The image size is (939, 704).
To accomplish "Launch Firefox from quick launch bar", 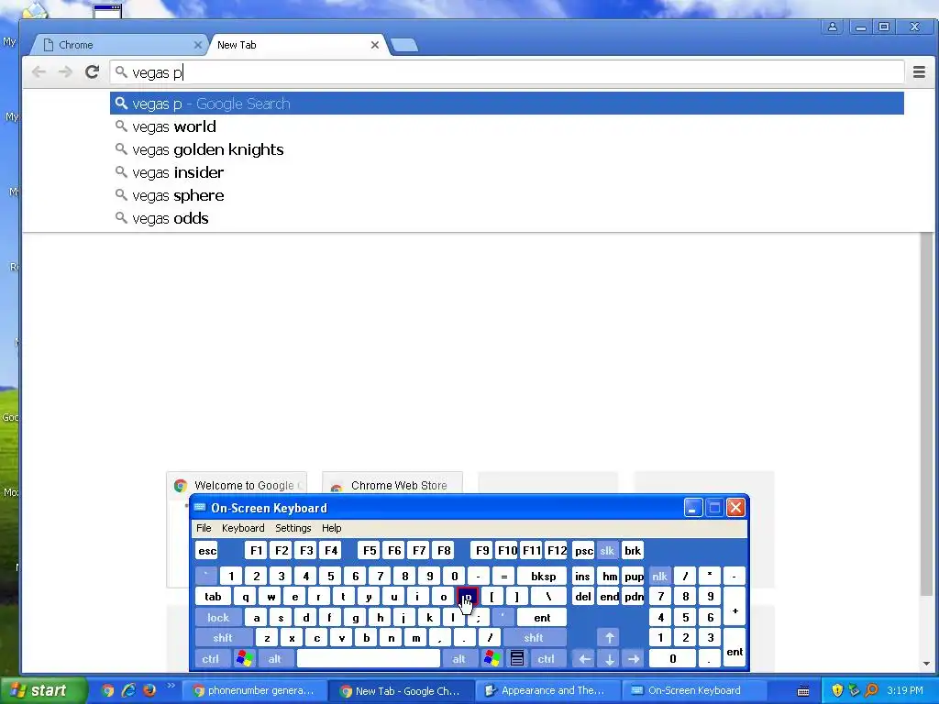I will (x=149, y=691).
